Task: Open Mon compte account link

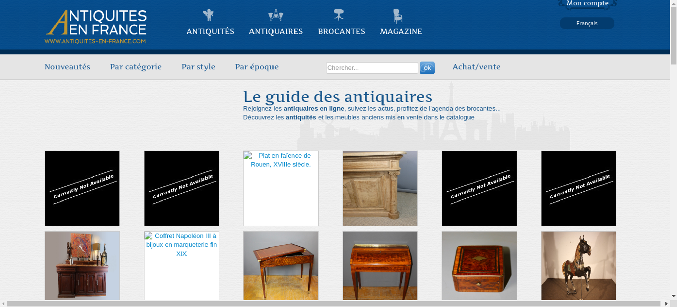Action: (x=587, y=4)
